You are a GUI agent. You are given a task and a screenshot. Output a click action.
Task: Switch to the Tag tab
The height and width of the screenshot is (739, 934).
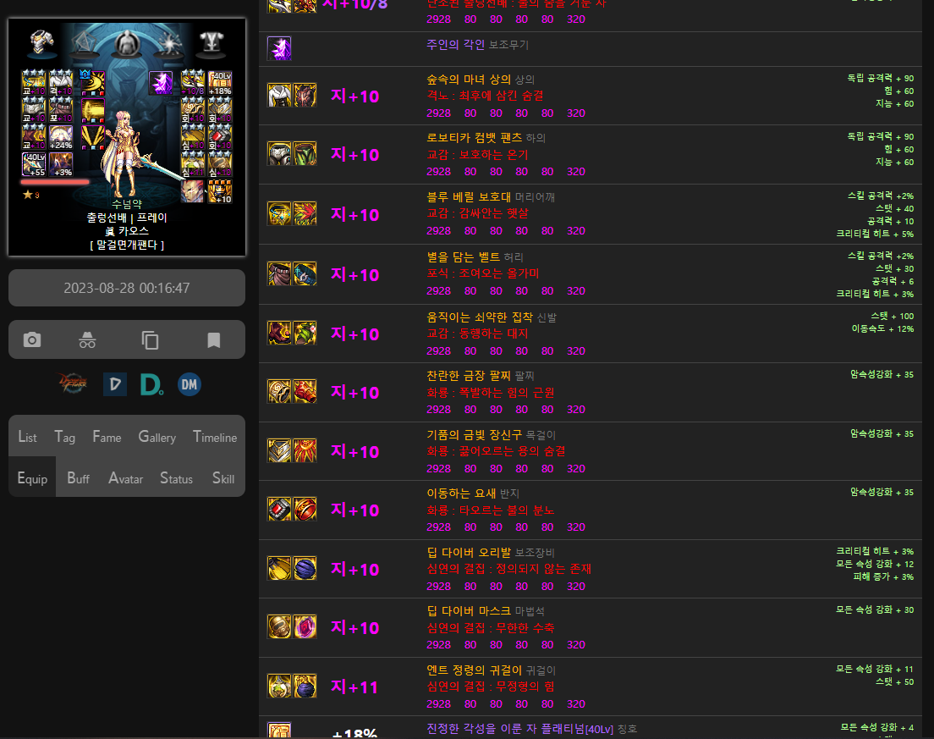pos(65,437)
